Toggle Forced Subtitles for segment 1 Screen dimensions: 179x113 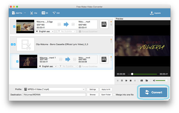coord(80,66)
